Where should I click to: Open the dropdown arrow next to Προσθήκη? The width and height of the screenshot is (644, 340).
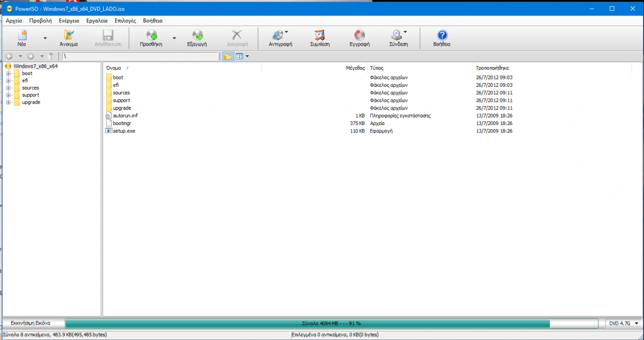pos(174,39)
